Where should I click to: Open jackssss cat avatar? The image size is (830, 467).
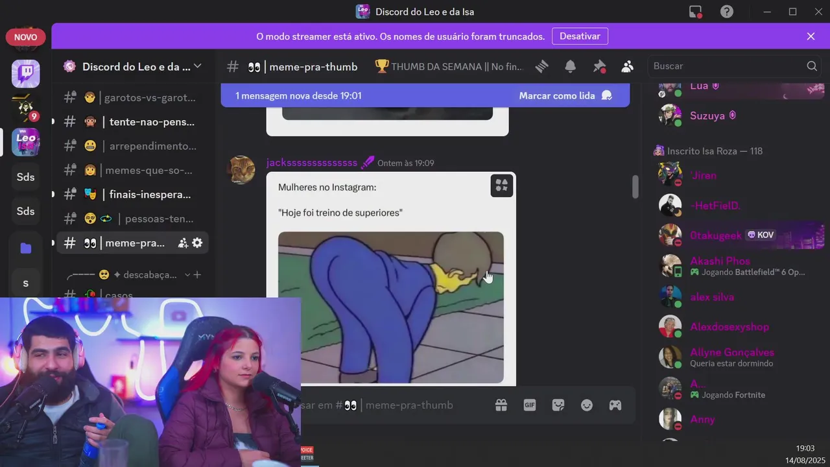[241, 170]
